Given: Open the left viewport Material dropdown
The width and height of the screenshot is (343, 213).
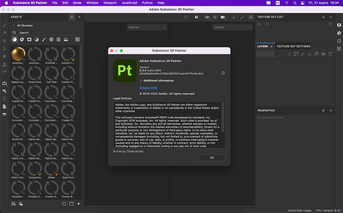Looking at the screenshot, I should [x=147, y=27].
